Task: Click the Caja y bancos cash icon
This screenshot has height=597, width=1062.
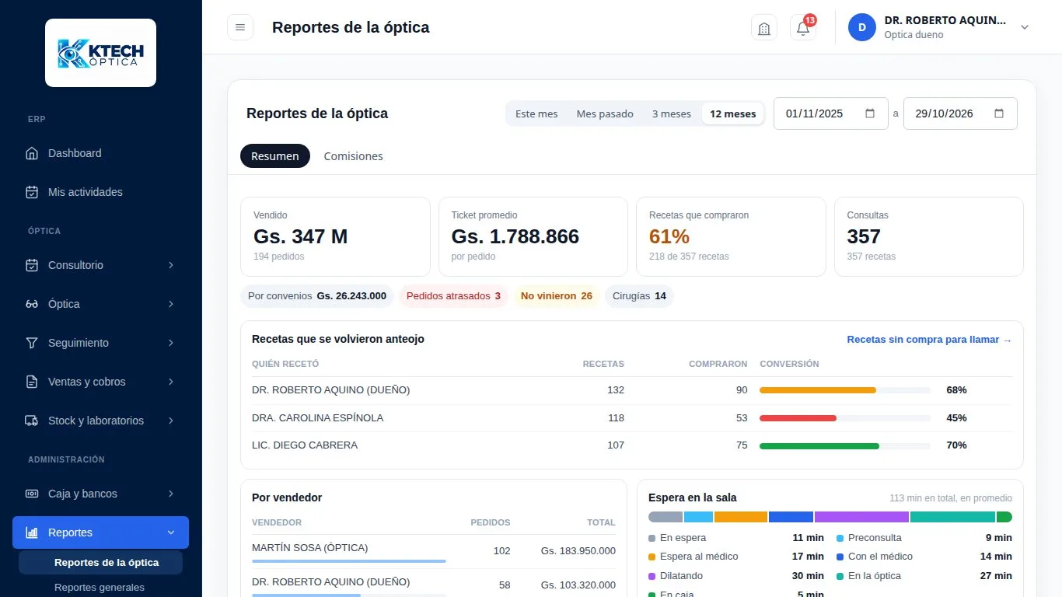Action: coord(32,494)
